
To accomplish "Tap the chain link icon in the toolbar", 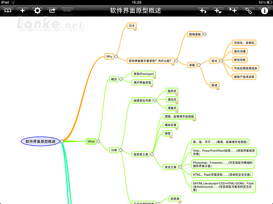I will point(248,10).
